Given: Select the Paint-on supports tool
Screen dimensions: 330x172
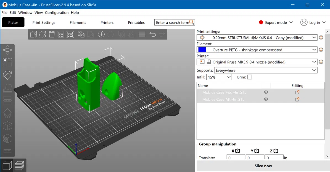Looking at the screenshot, I should pyautogui.click(x=7, y=113).
